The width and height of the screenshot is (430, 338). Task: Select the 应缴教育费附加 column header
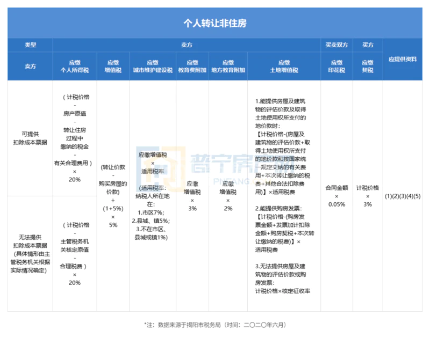click(x=192, y=66)
